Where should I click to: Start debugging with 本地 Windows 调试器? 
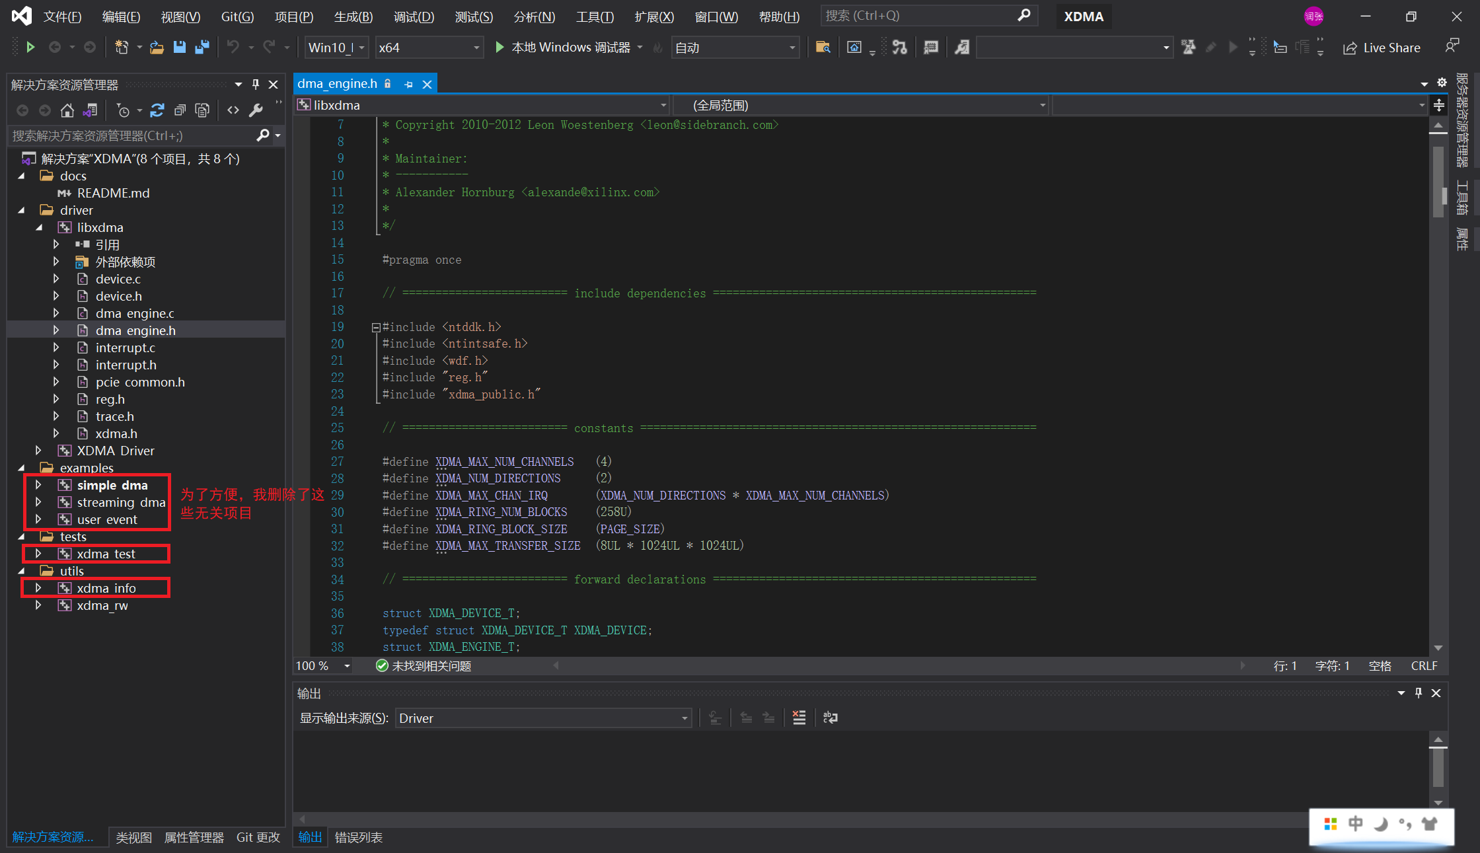(x=563, y=48)
